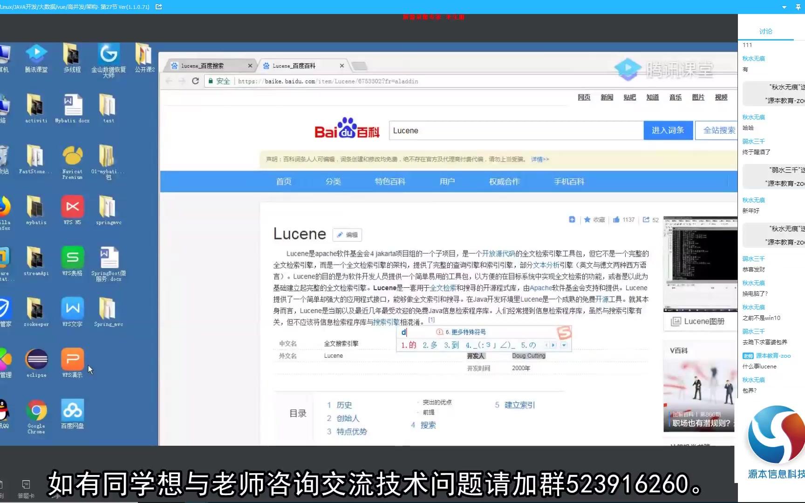805x503 pixels.
Task: Expand the IME candidate dropdown arrow
Action: click(564, 345)
